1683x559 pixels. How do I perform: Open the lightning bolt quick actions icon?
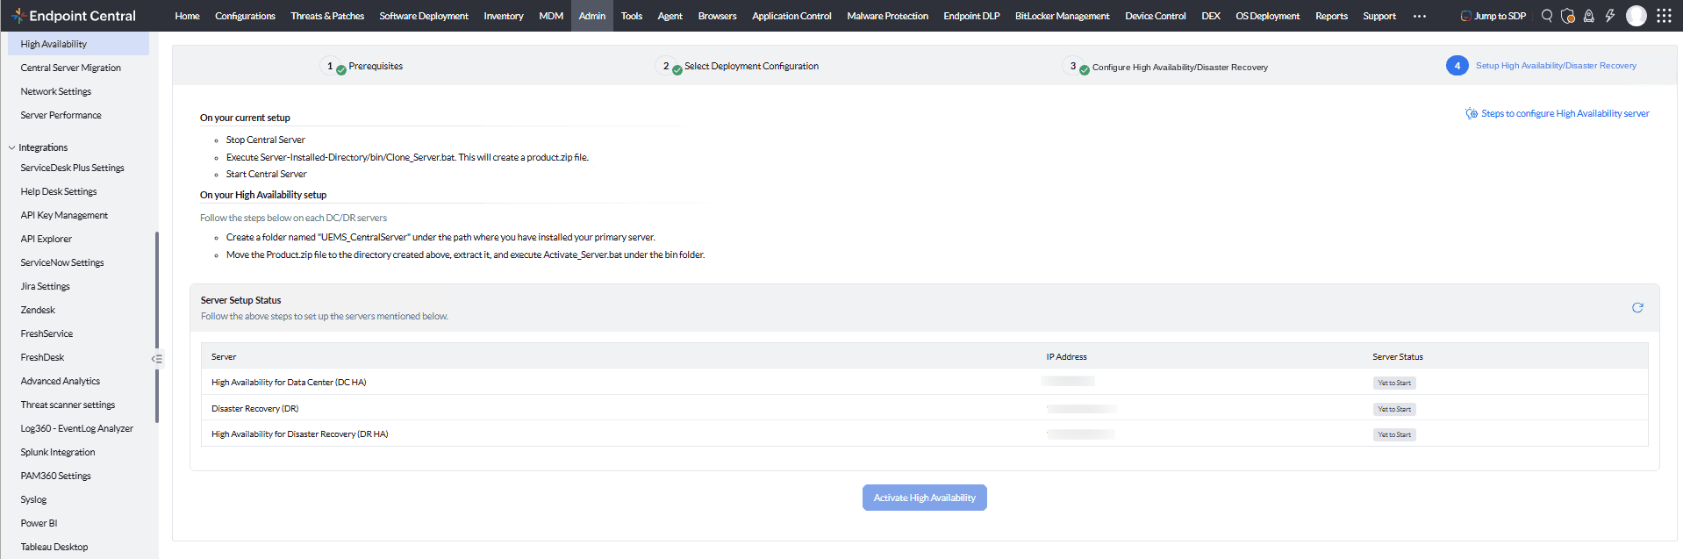click(x=1610, y=16)
